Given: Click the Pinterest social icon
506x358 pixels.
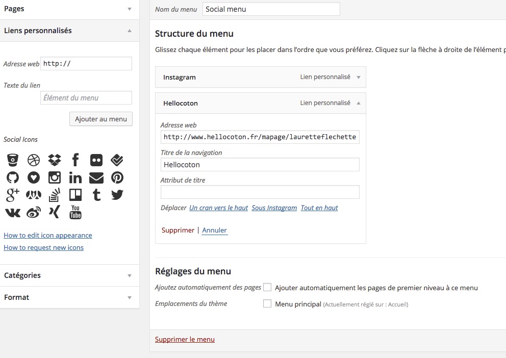Looking at the screenshot, I should click(117, 177).
